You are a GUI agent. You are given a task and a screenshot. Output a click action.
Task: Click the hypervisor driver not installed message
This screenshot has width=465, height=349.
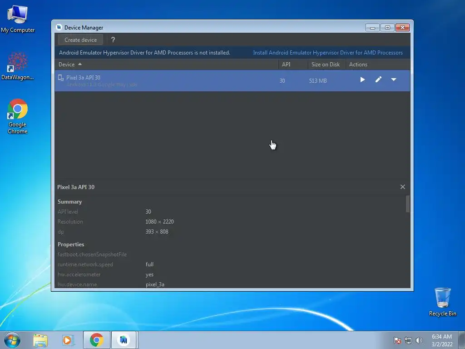[145, 53]
